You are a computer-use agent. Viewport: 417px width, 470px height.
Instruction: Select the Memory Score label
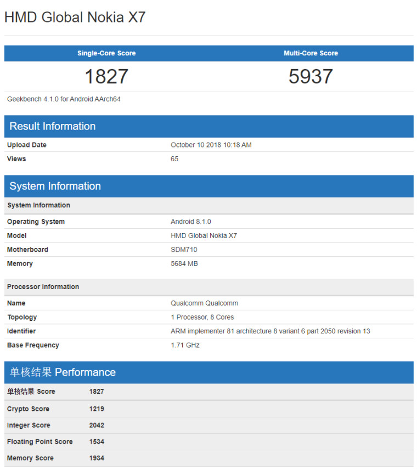(30, 458)
